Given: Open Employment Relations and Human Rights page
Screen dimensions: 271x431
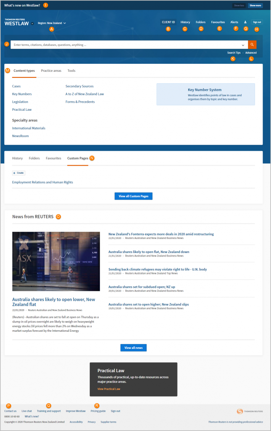Looking at the screenshot, I should 43,182.
